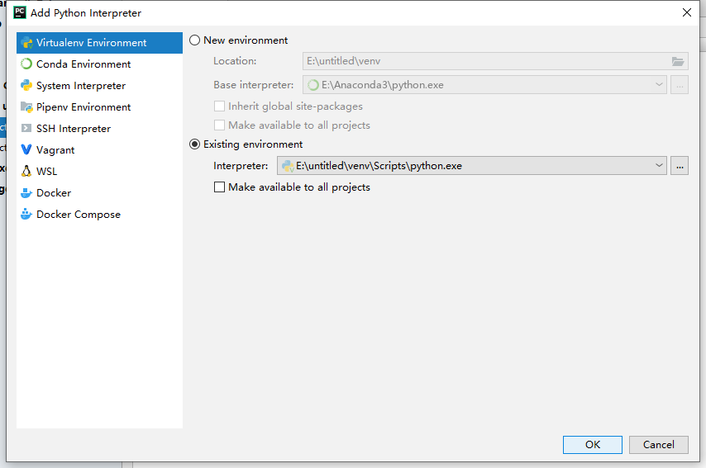Choose the System Interpreter python icon
The height and width of the screenshot is (468, 706).
(x=26, y=85)
